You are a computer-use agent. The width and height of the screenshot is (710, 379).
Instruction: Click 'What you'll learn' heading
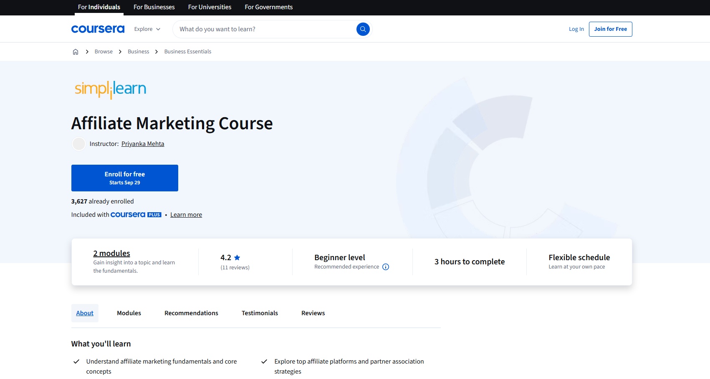(x=101, y=344)
